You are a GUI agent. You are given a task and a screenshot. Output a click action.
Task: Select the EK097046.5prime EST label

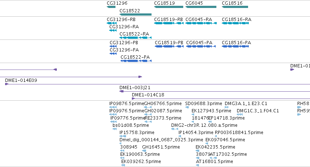click(x=225, y=140)
